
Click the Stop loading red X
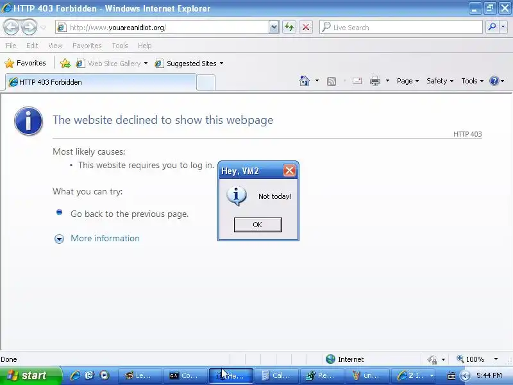(x=306, y=27)
